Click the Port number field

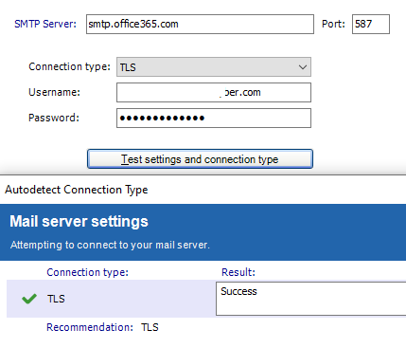(x=371, y=24)
